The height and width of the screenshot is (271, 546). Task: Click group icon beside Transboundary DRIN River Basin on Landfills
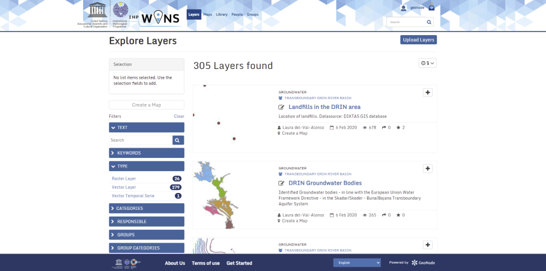point(280,98)
